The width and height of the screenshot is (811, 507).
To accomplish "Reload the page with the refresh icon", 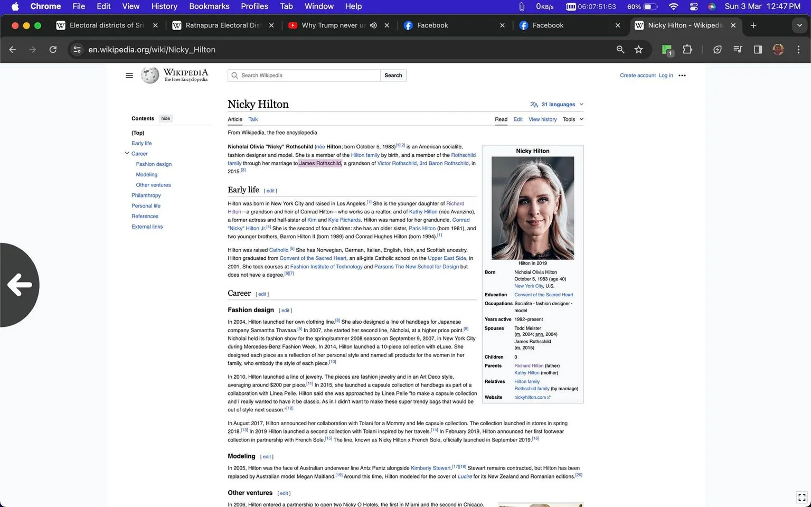I will coord(53,50).
